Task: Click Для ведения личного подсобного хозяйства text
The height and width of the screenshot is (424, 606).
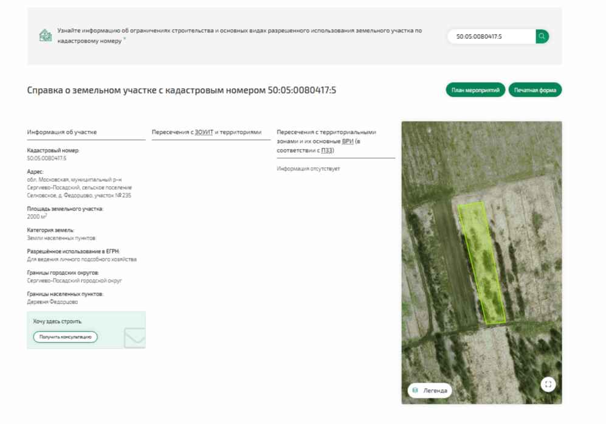Action: click(82, 259)
